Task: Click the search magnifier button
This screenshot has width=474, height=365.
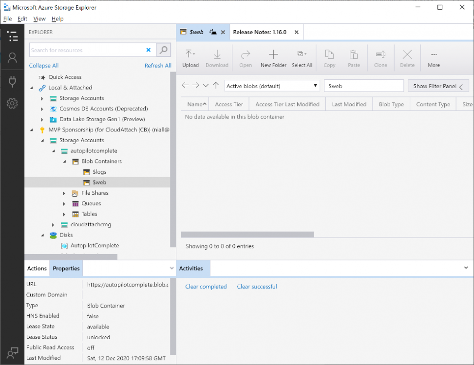Action: coord(164,50)
